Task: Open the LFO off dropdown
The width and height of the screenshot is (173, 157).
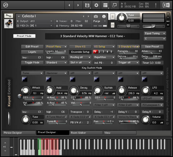Action: tap(152, 98)
